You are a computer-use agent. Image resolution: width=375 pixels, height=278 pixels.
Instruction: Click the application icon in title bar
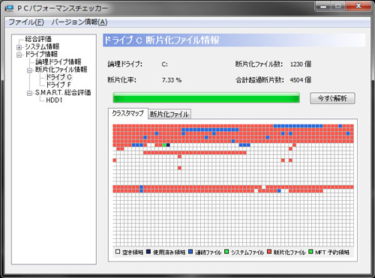pyautogui.click(x=9, y=8)
